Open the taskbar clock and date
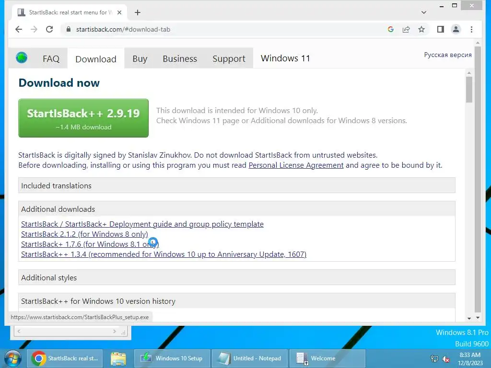The height and width of the screenshot is (368, 491). click(470, 359)
